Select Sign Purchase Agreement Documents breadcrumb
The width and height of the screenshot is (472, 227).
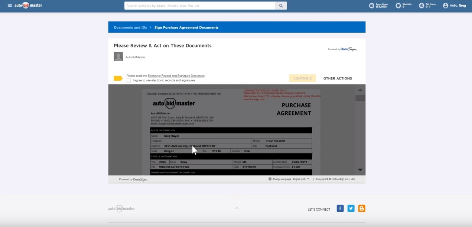(x=186, y=27)
